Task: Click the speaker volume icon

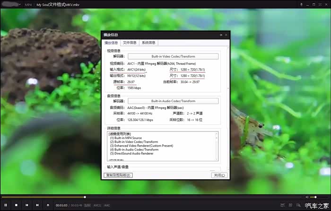Action: coord(307,197)
